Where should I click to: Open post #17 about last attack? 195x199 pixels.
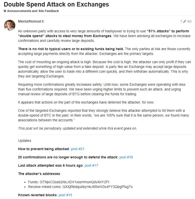pyautogui.click(x=91, y=165)
